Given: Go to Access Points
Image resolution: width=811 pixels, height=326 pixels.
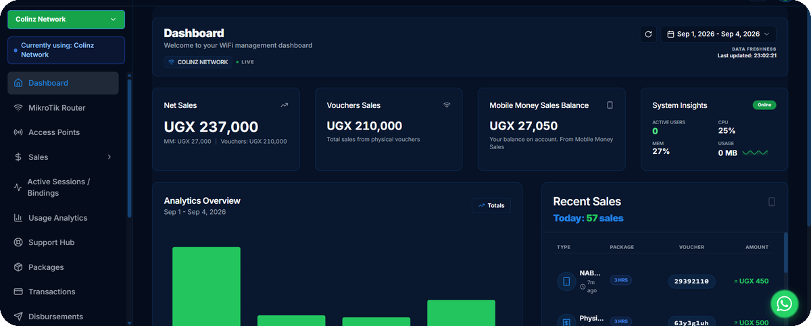Looking at the screenshot, I should point(63,132).
